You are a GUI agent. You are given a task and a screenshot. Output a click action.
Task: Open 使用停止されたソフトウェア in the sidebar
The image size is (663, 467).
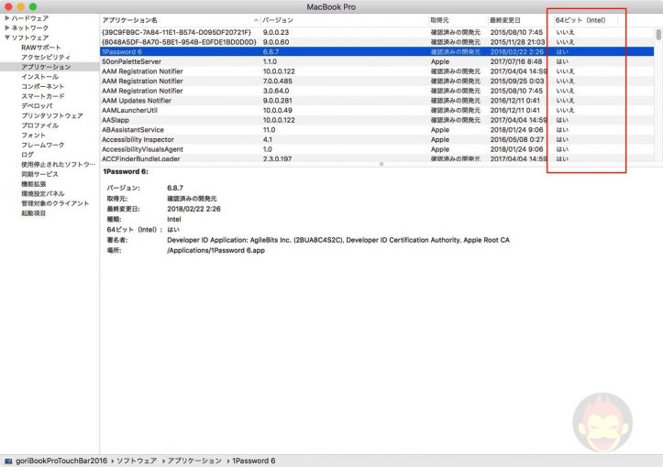pyautogui.click(x=59, y=164)
